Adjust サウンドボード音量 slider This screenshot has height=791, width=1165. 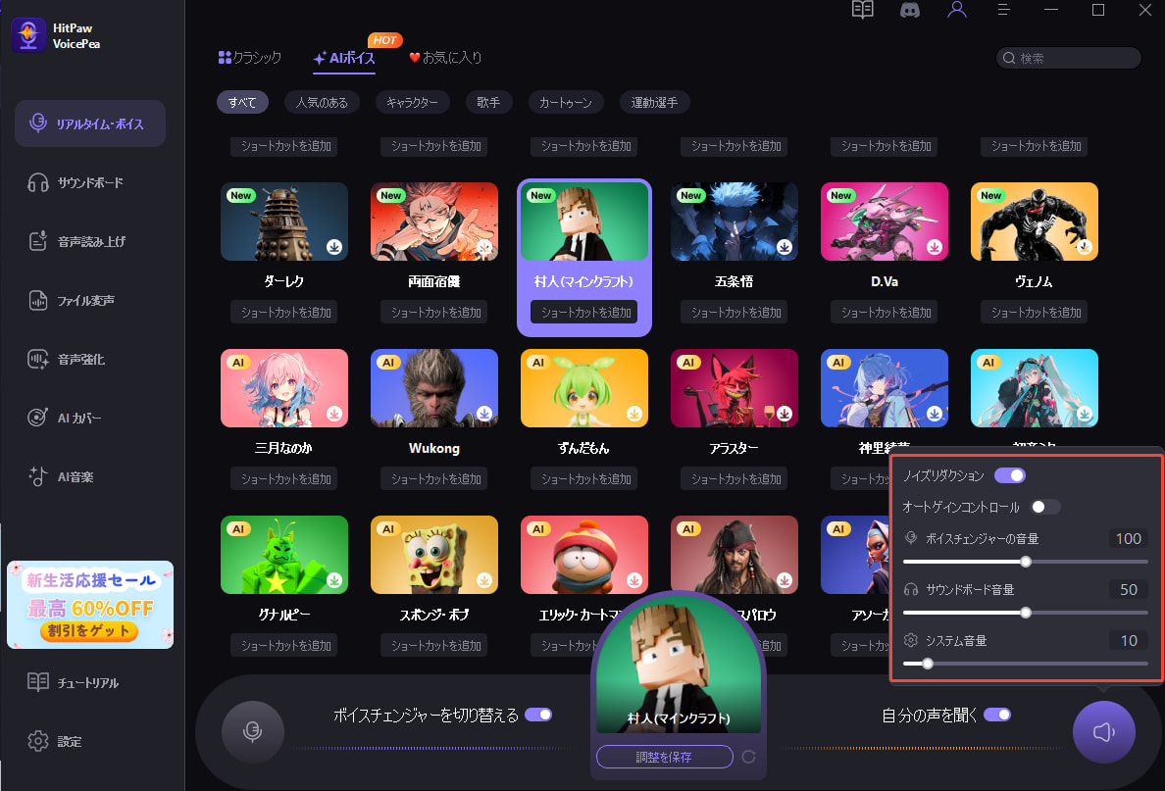coord(1026,613)
